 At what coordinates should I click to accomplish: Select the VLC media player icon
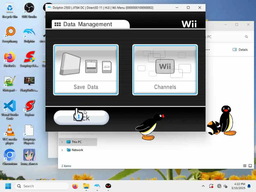(10, 134)
